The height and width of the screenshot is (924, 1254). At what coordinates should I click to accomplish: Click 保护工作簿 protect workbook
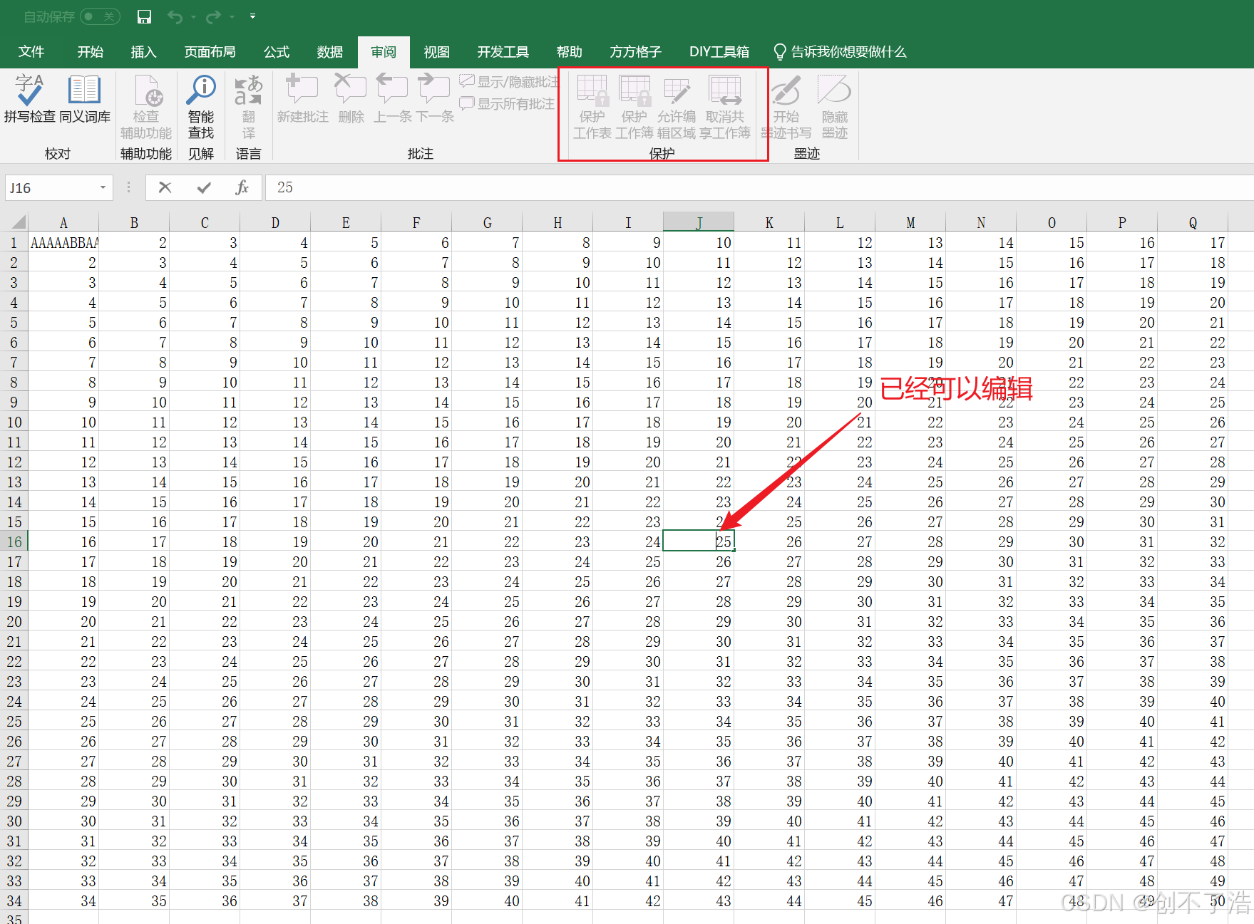click(x=634, y=107)
